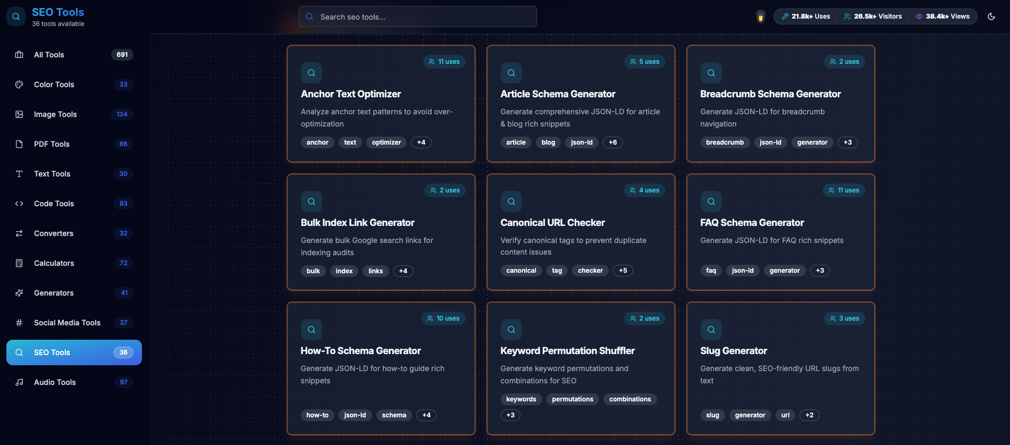The image size is (1010, 445).
Task: Select Social Media Tools in sidebar
Action: click(74, 323)
